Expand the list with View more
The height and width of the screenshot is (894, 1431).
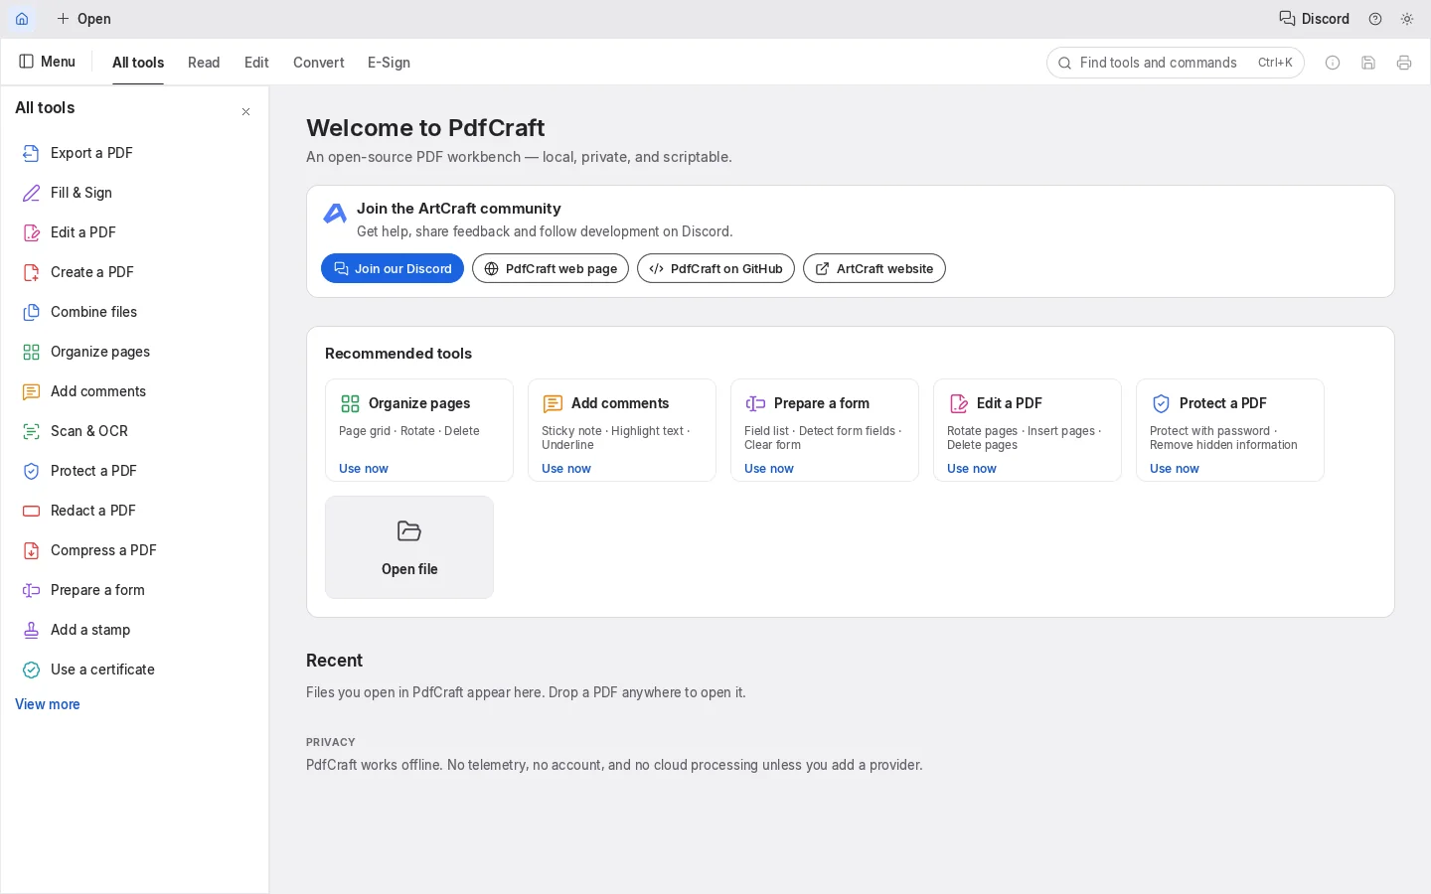[48, 704]
